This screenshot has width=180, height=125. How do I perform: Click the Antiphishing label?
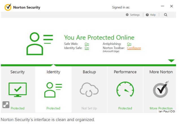pyautogui.click(x=112, y=44)
